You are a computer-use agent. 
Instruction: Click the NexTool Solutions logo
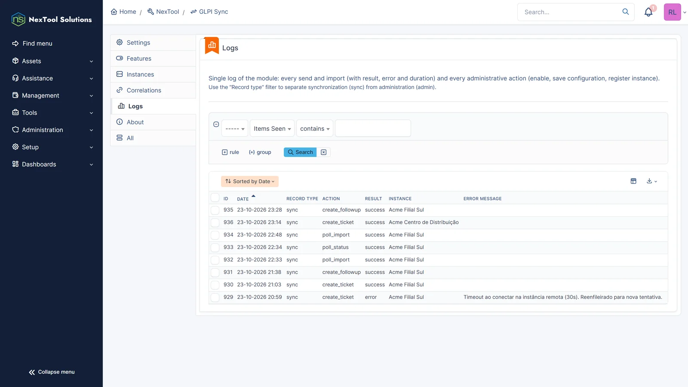pyautogui.click(x=52, y=19)
